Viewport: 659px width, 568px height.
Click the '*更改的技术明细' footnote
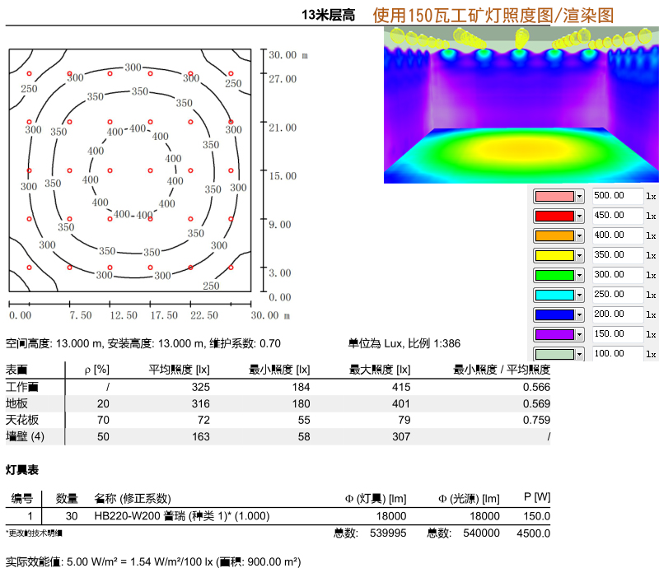pyautogui.click(x=34, y=533)
